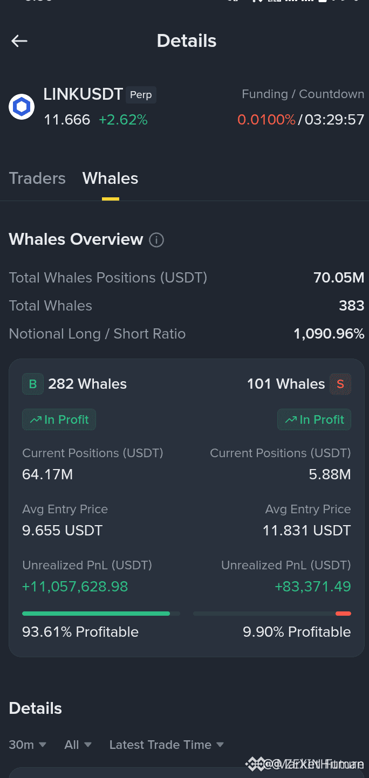Tap the 282 Whales label

pos(87,384)
